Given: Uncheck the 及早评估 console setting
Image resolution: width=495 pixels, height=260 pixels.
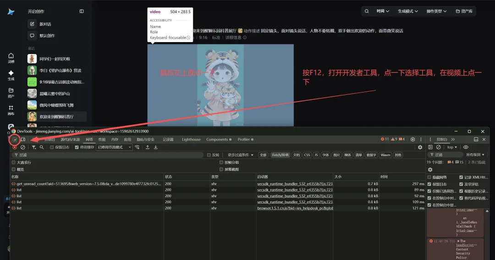Looking at the screenshot, I should tap(461, 184).
